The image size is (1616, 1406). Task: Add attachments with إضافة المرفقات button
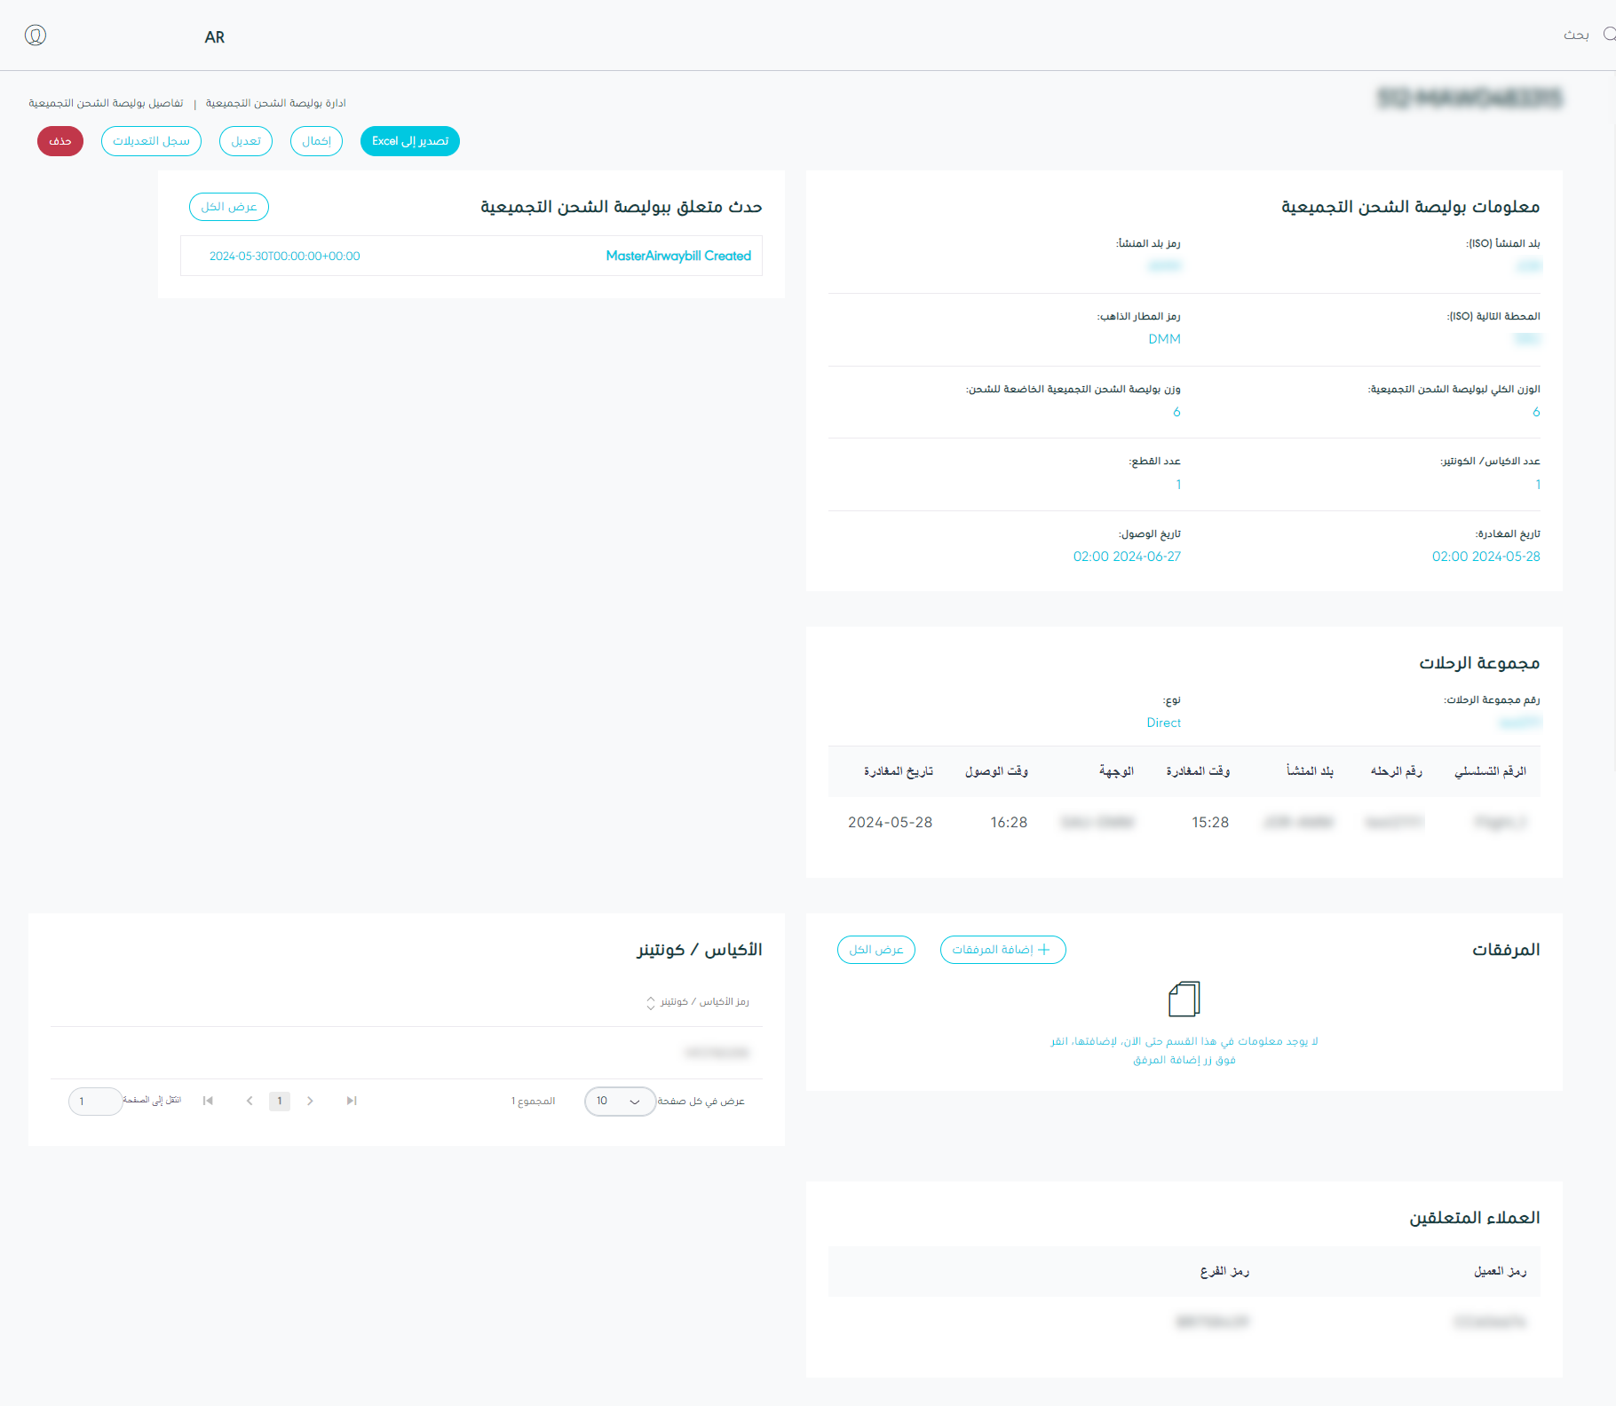[1002, 950]
